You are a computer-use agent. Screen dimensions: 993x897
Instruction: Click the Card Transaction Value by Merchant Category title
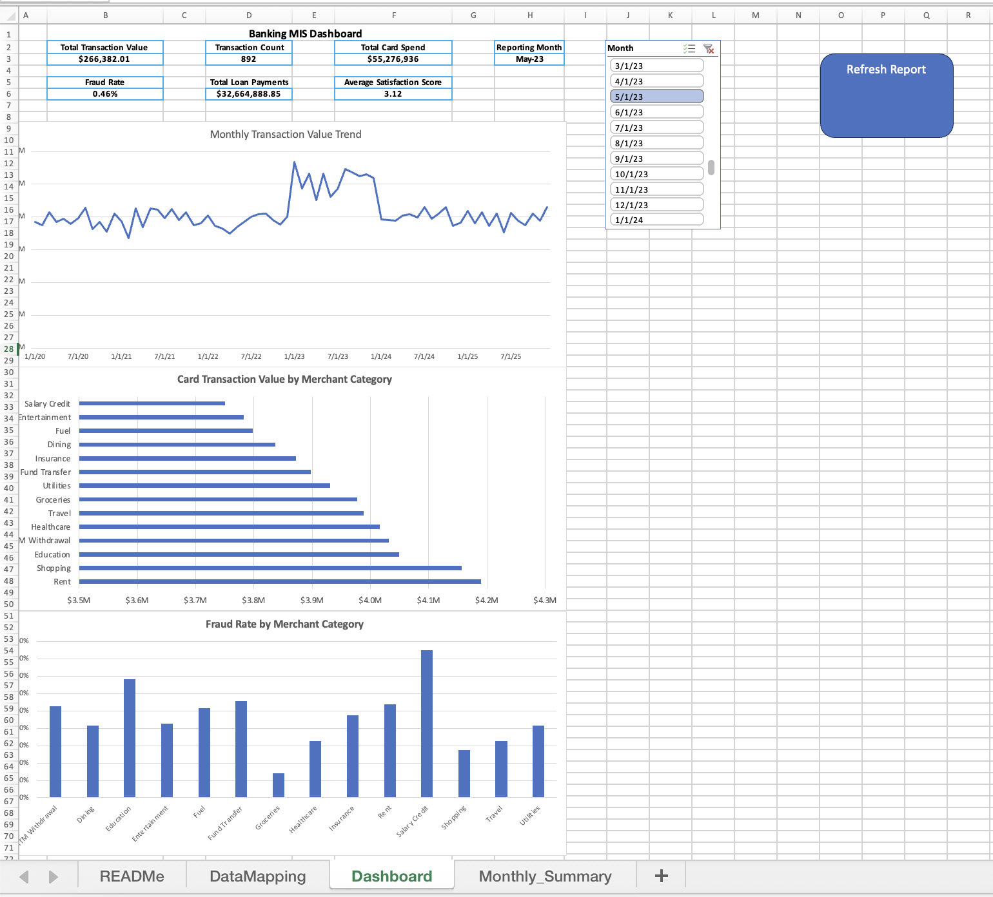coord(284,379)
